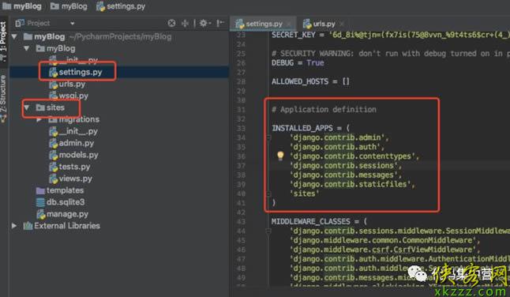Select tests.py in the project tree
Viewport: 510px width, 297px height.
[74, 167]
